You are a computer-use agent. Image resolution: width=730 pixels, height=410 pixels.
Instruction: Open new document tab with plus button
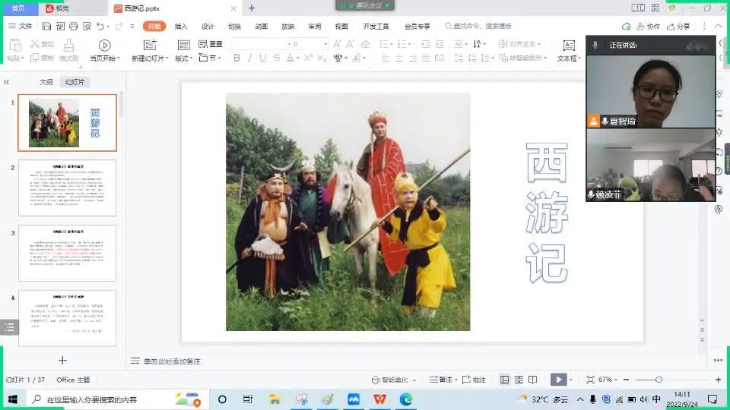coord(252,8)
